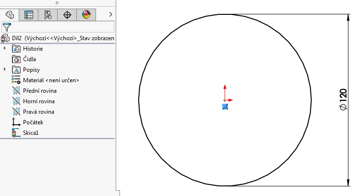This screenshot has width=360, height=196.
Task: Expand the Historie folder
Action: click(x=5, y=48)
